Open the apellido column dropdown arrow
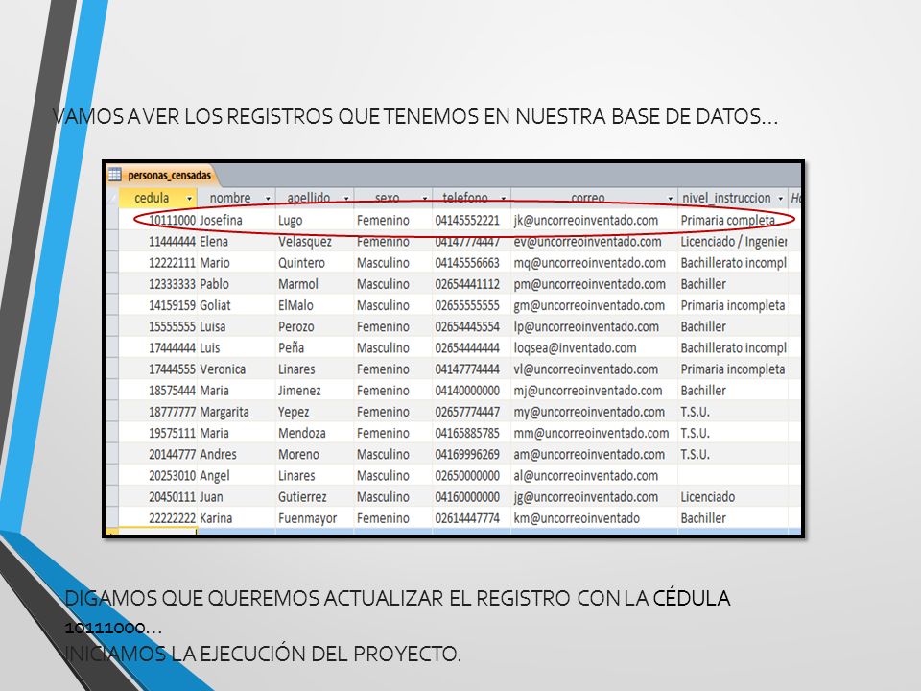 coord(346,199)
